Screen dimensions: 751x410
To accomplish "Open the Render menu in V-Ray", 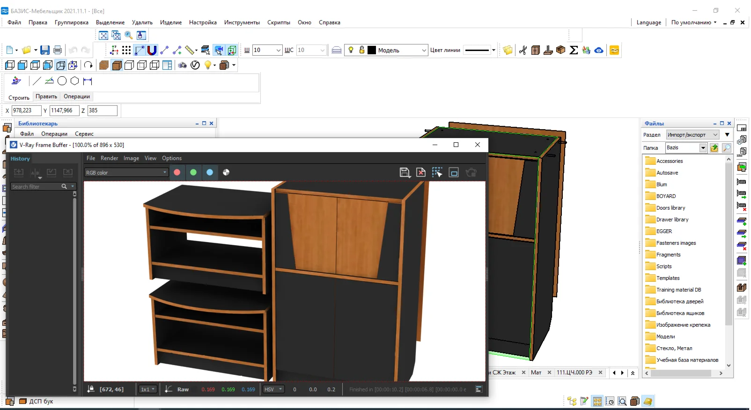I will 109,158.
